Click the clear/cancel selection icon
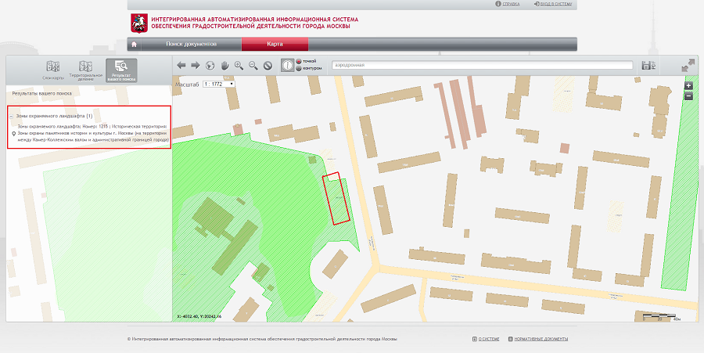Viewport: 704px width, 353px height. point(268,66)
